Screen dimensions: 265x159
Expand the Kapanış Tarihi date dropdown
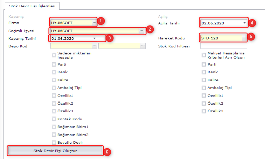click(x=94, y=38)
